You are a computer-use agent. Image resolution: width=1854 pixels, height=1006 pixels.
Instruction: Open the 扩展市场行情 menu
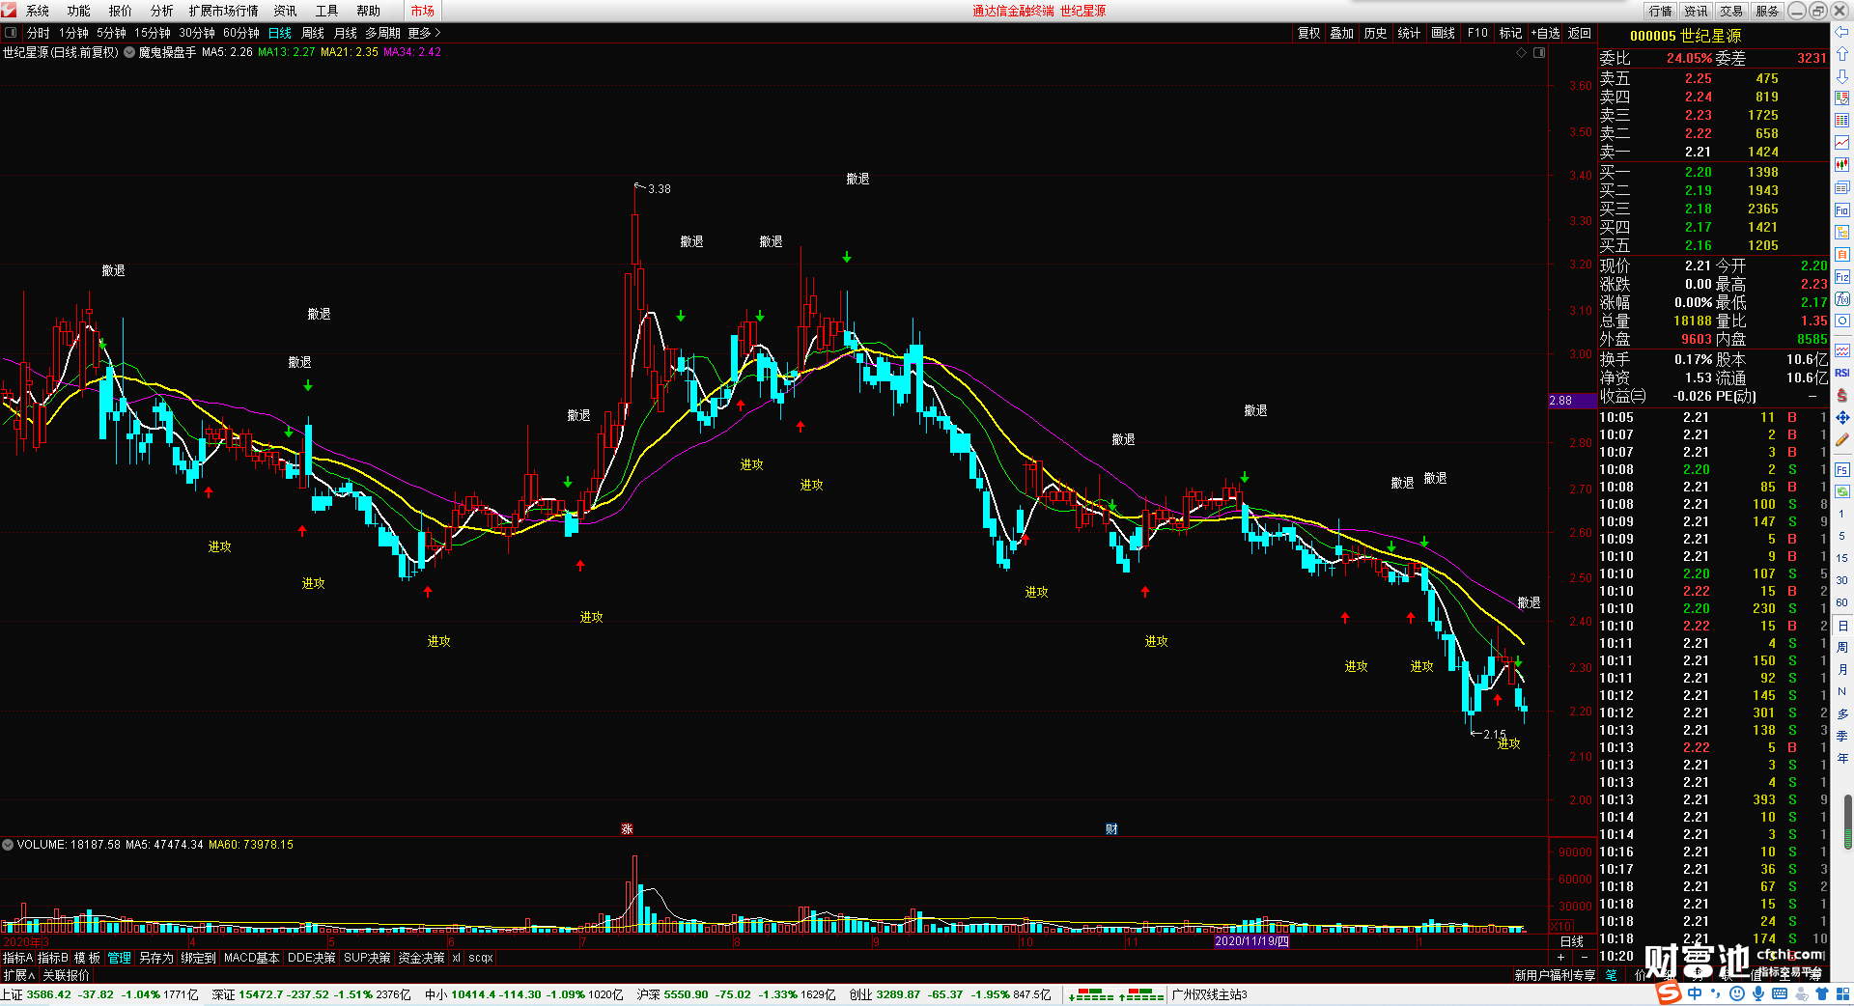click(224, 11)
